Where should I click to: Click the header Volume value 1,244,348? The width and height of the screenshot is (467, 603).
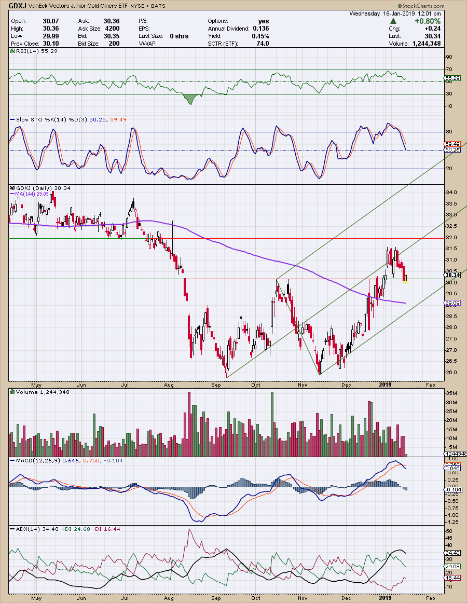[427, 44]
